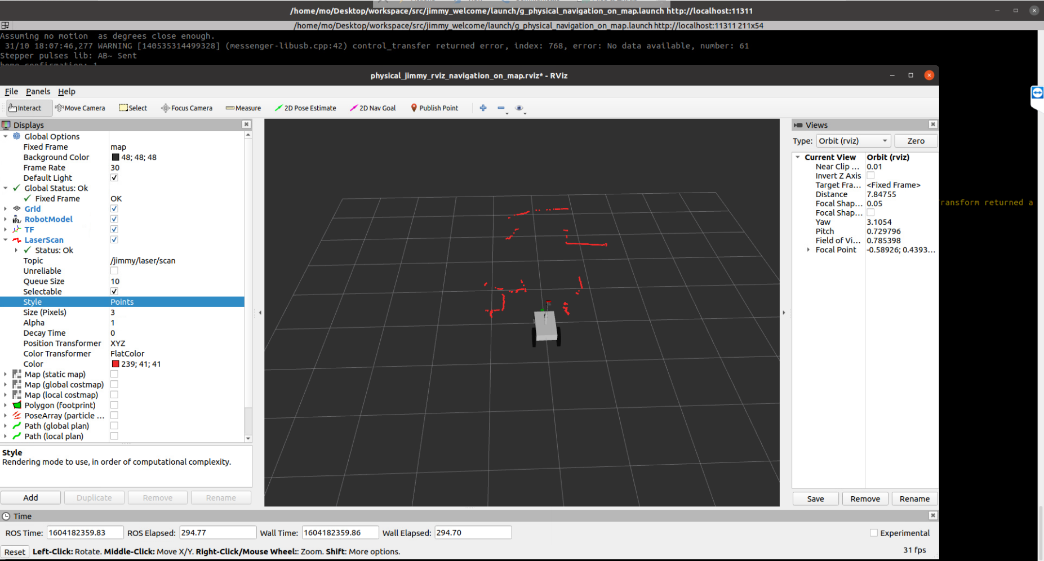Viewport: 1044px width, 561px height.
Task: Close the Time panel
Action: tap(933, 515)
